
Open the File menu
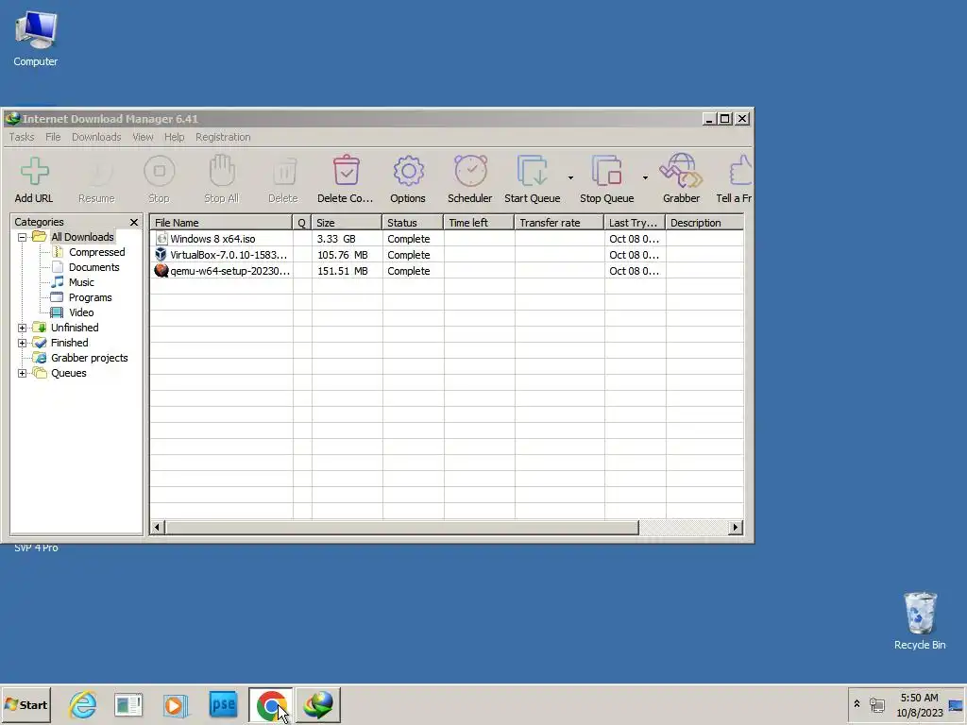53,137
